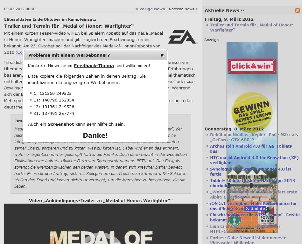Open World of Warplanes Alpha news link
The image size is (302, 244).
253,194
